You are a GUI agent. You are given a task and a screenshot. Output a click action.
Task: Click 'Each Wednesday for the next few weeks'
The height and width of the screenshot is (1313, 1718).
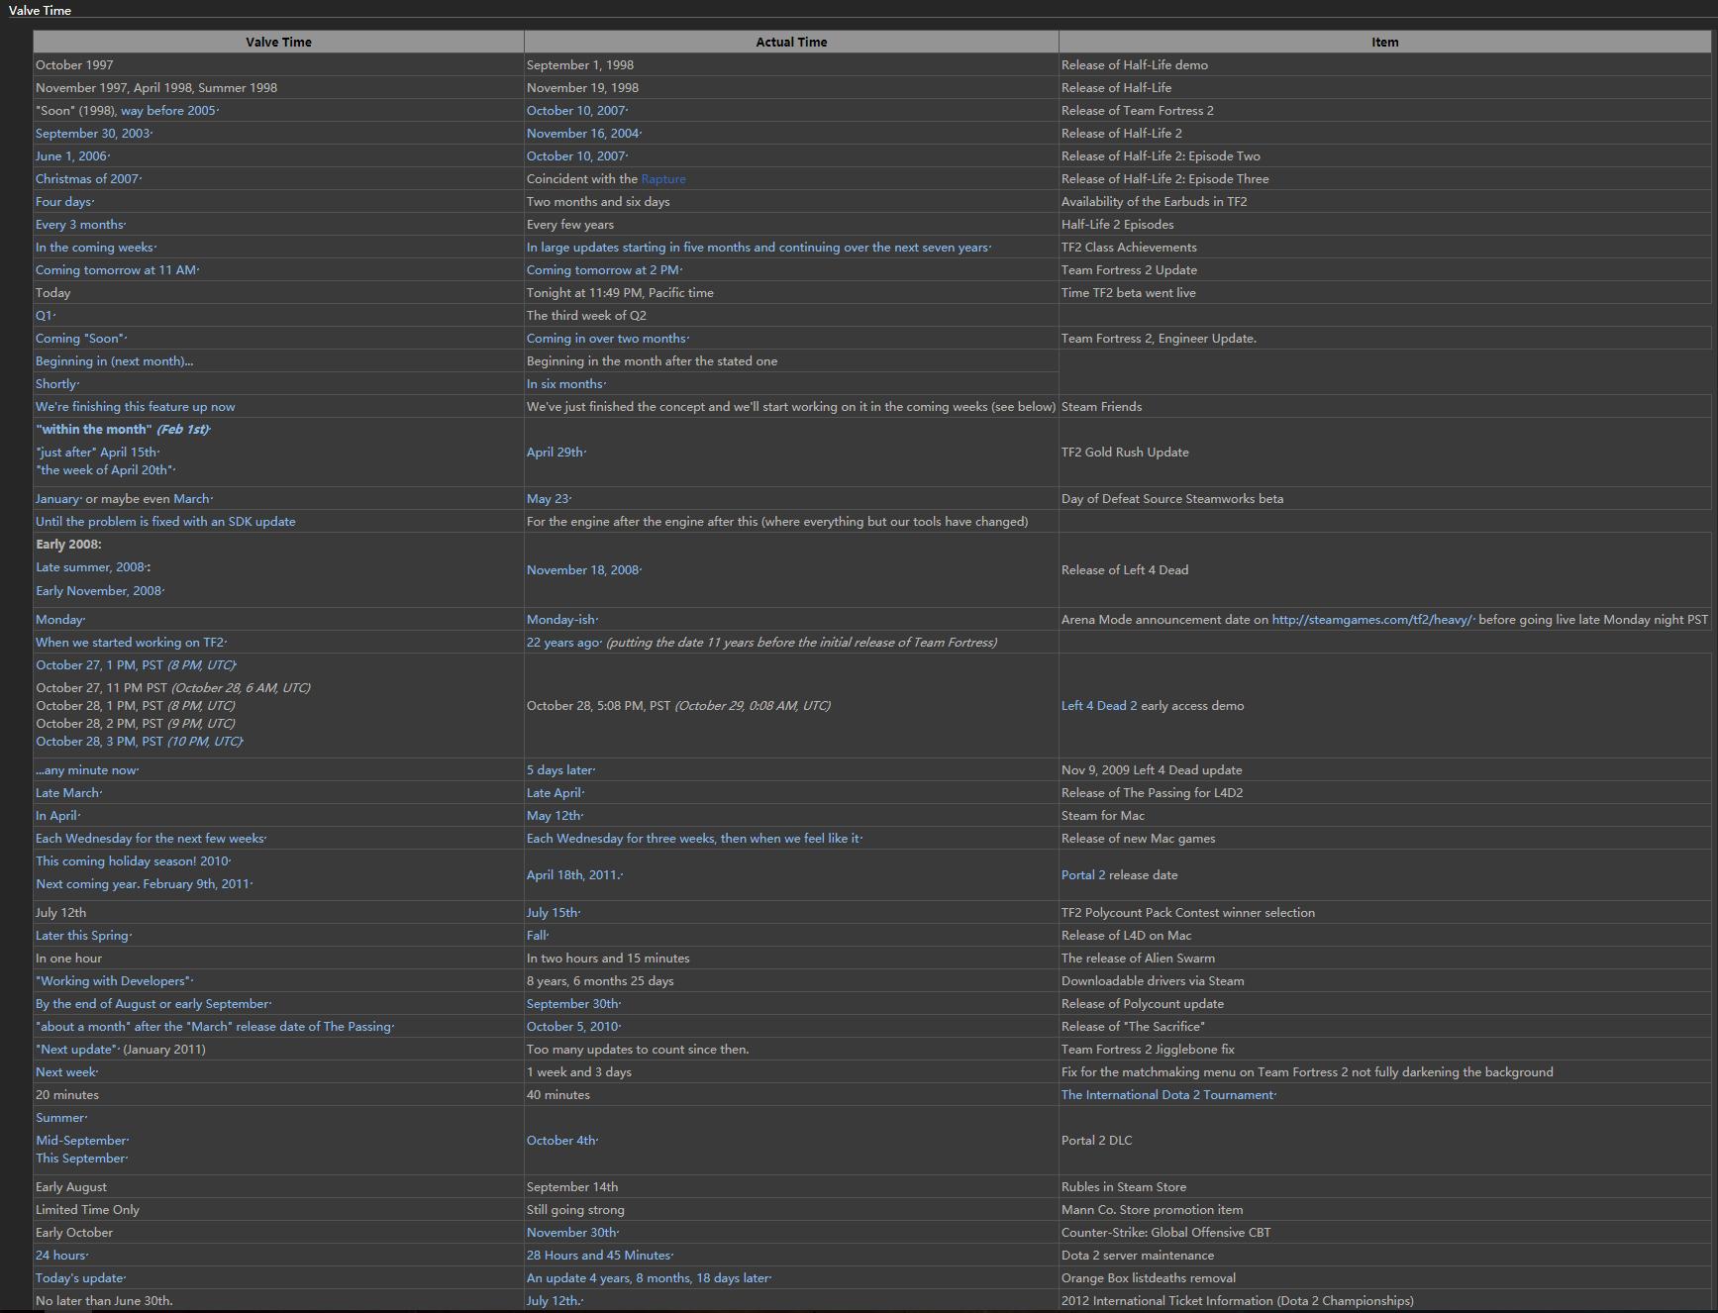point(150,839)
